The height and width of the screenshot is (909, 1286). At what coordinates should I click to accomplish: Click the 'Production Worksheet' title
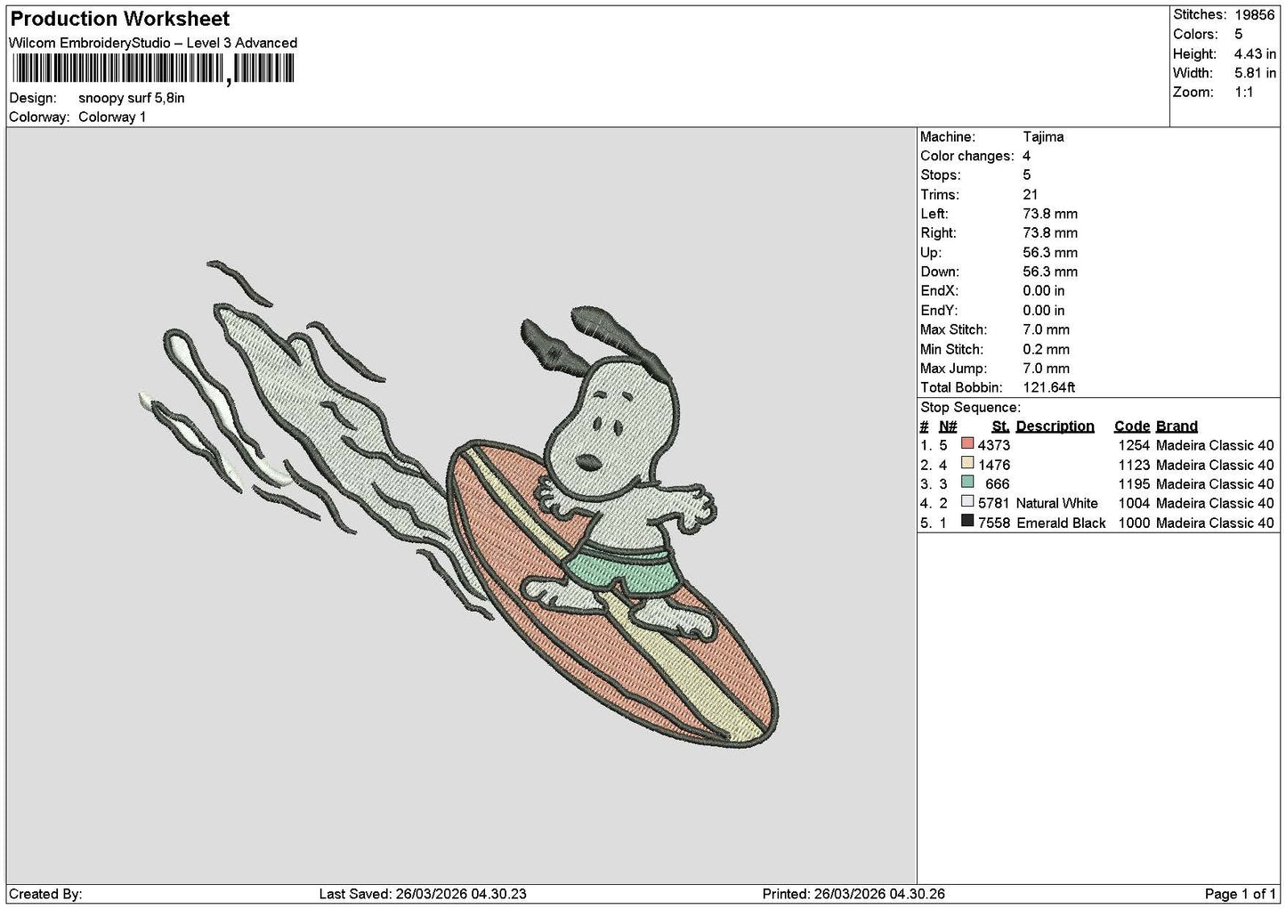tap(120, 19)
